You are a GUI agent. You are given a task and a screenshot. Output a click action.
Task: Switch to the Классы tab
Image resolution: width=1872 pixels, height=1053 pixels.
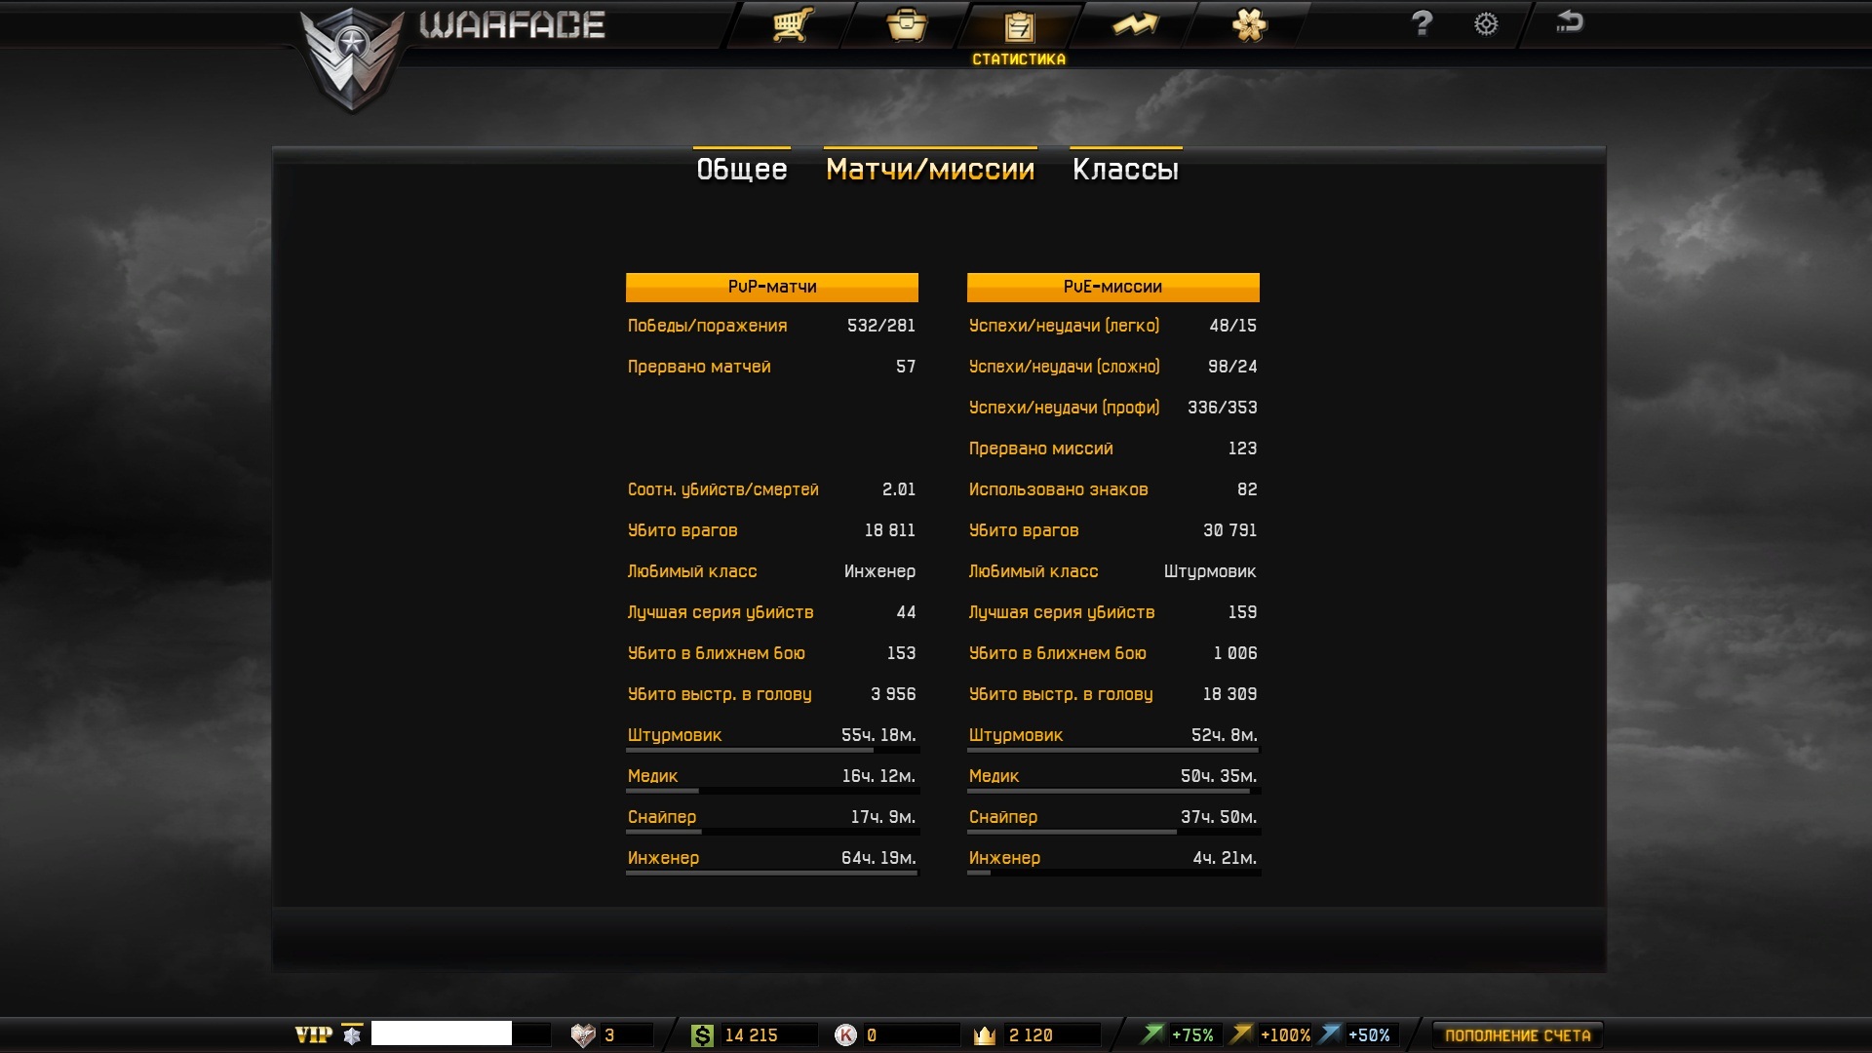point(1125,170)
